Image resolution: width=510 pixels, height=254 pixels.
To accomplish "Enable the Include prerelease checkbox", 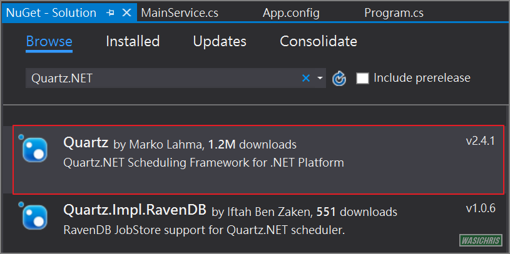I will (x=362, y=78).
